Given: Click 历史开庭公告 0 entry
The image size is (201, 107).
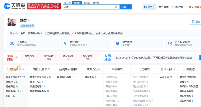Looking at the screenshot, I should [x=140, y=77].
